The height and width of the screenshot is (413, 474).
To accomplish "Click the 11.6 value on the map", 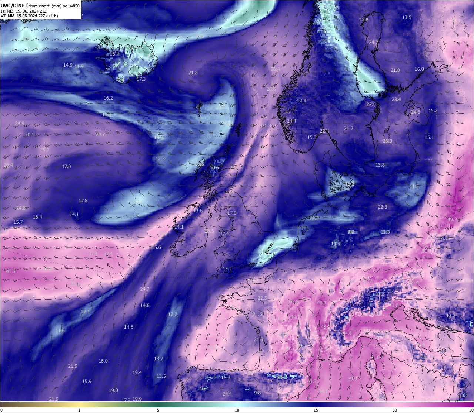I will (60, 330).
